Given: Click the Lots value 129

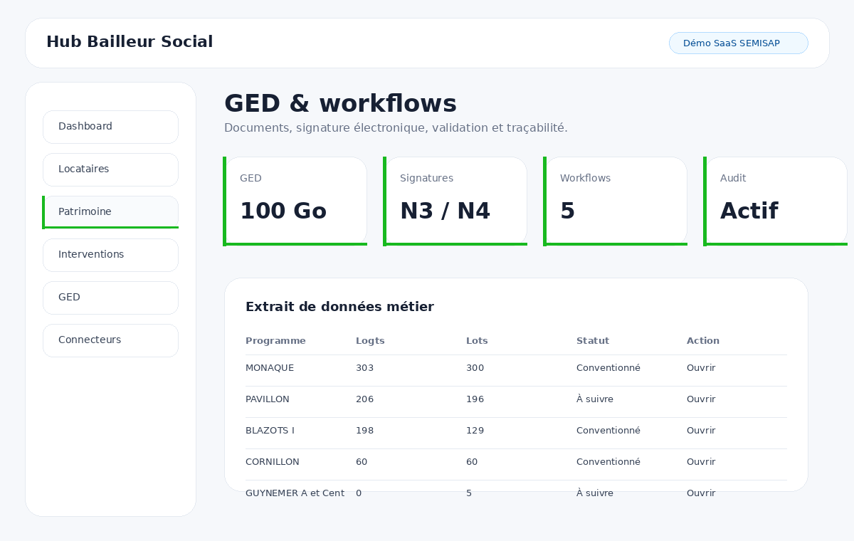Looking at the screenshot, I should pyautogui.click(x=475, y=431).
